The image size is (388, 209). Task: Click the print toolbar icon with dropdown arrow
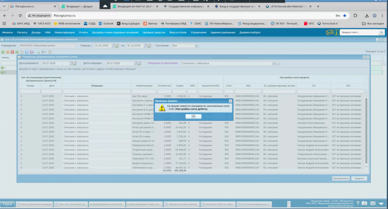44,52
